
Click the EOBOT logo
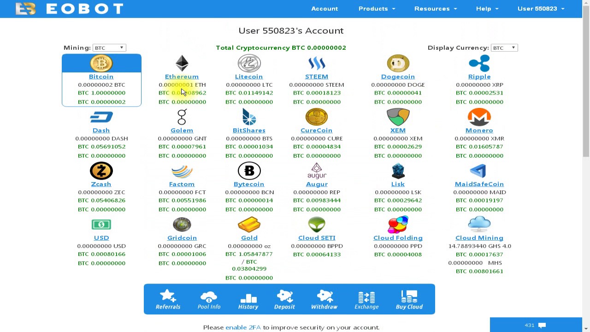(69, 9)
